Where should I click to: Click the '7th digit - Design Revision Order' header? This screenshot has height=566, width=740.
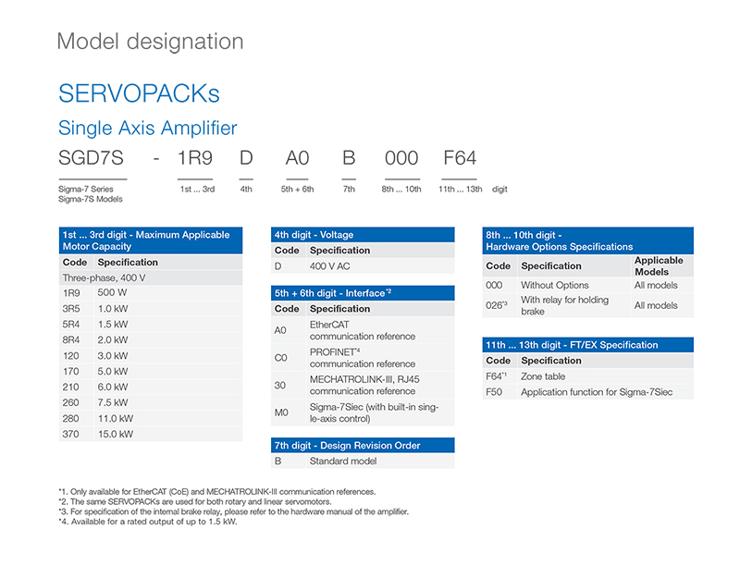click(363, 445)
